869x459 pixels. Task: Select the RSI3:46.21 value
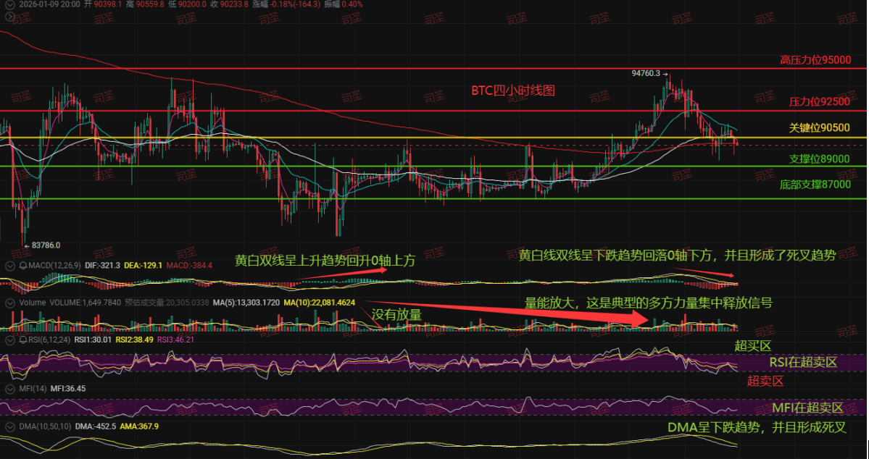(x=176, y=340)
